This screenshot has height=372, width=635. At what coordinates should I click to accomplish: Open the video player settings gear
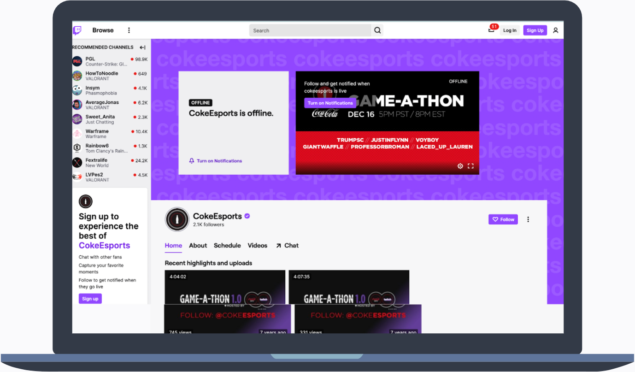[460, 166]
